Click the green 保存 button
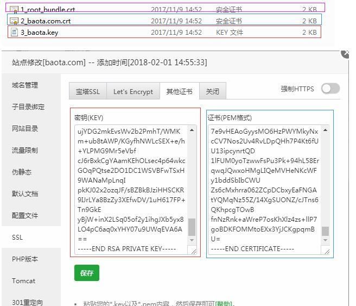356x306 pixels. tap(87, 273)
